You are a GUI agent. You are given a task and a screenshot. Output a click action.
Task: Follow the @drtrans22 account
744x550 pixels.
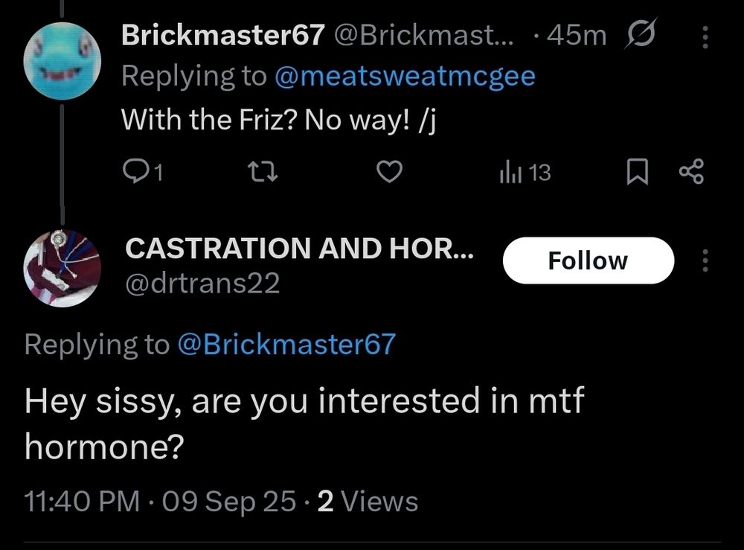coord(588,260)
